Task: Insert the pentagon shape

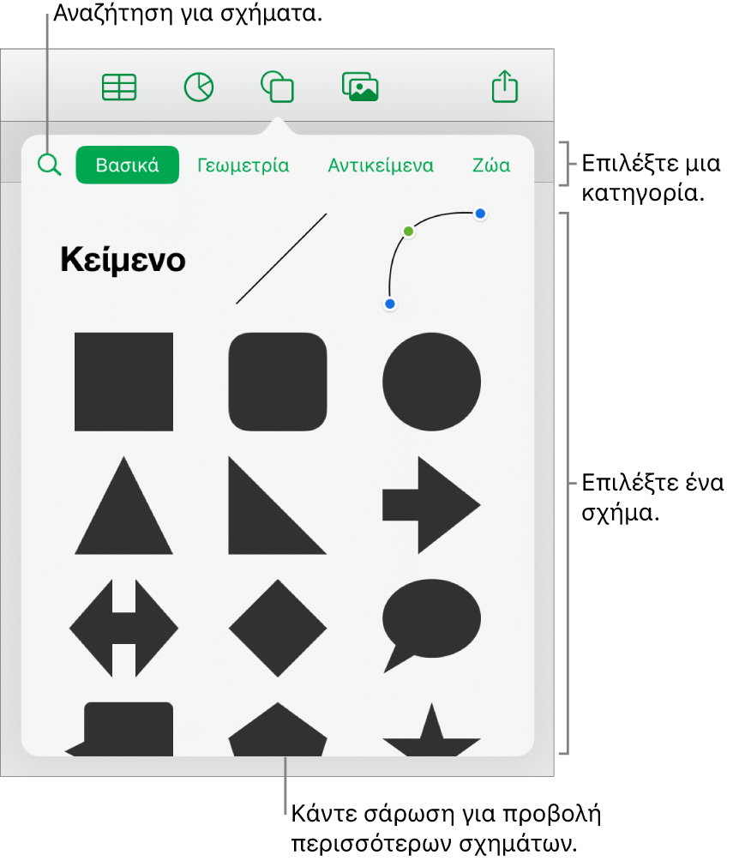Action: click(x=278, y=729)
